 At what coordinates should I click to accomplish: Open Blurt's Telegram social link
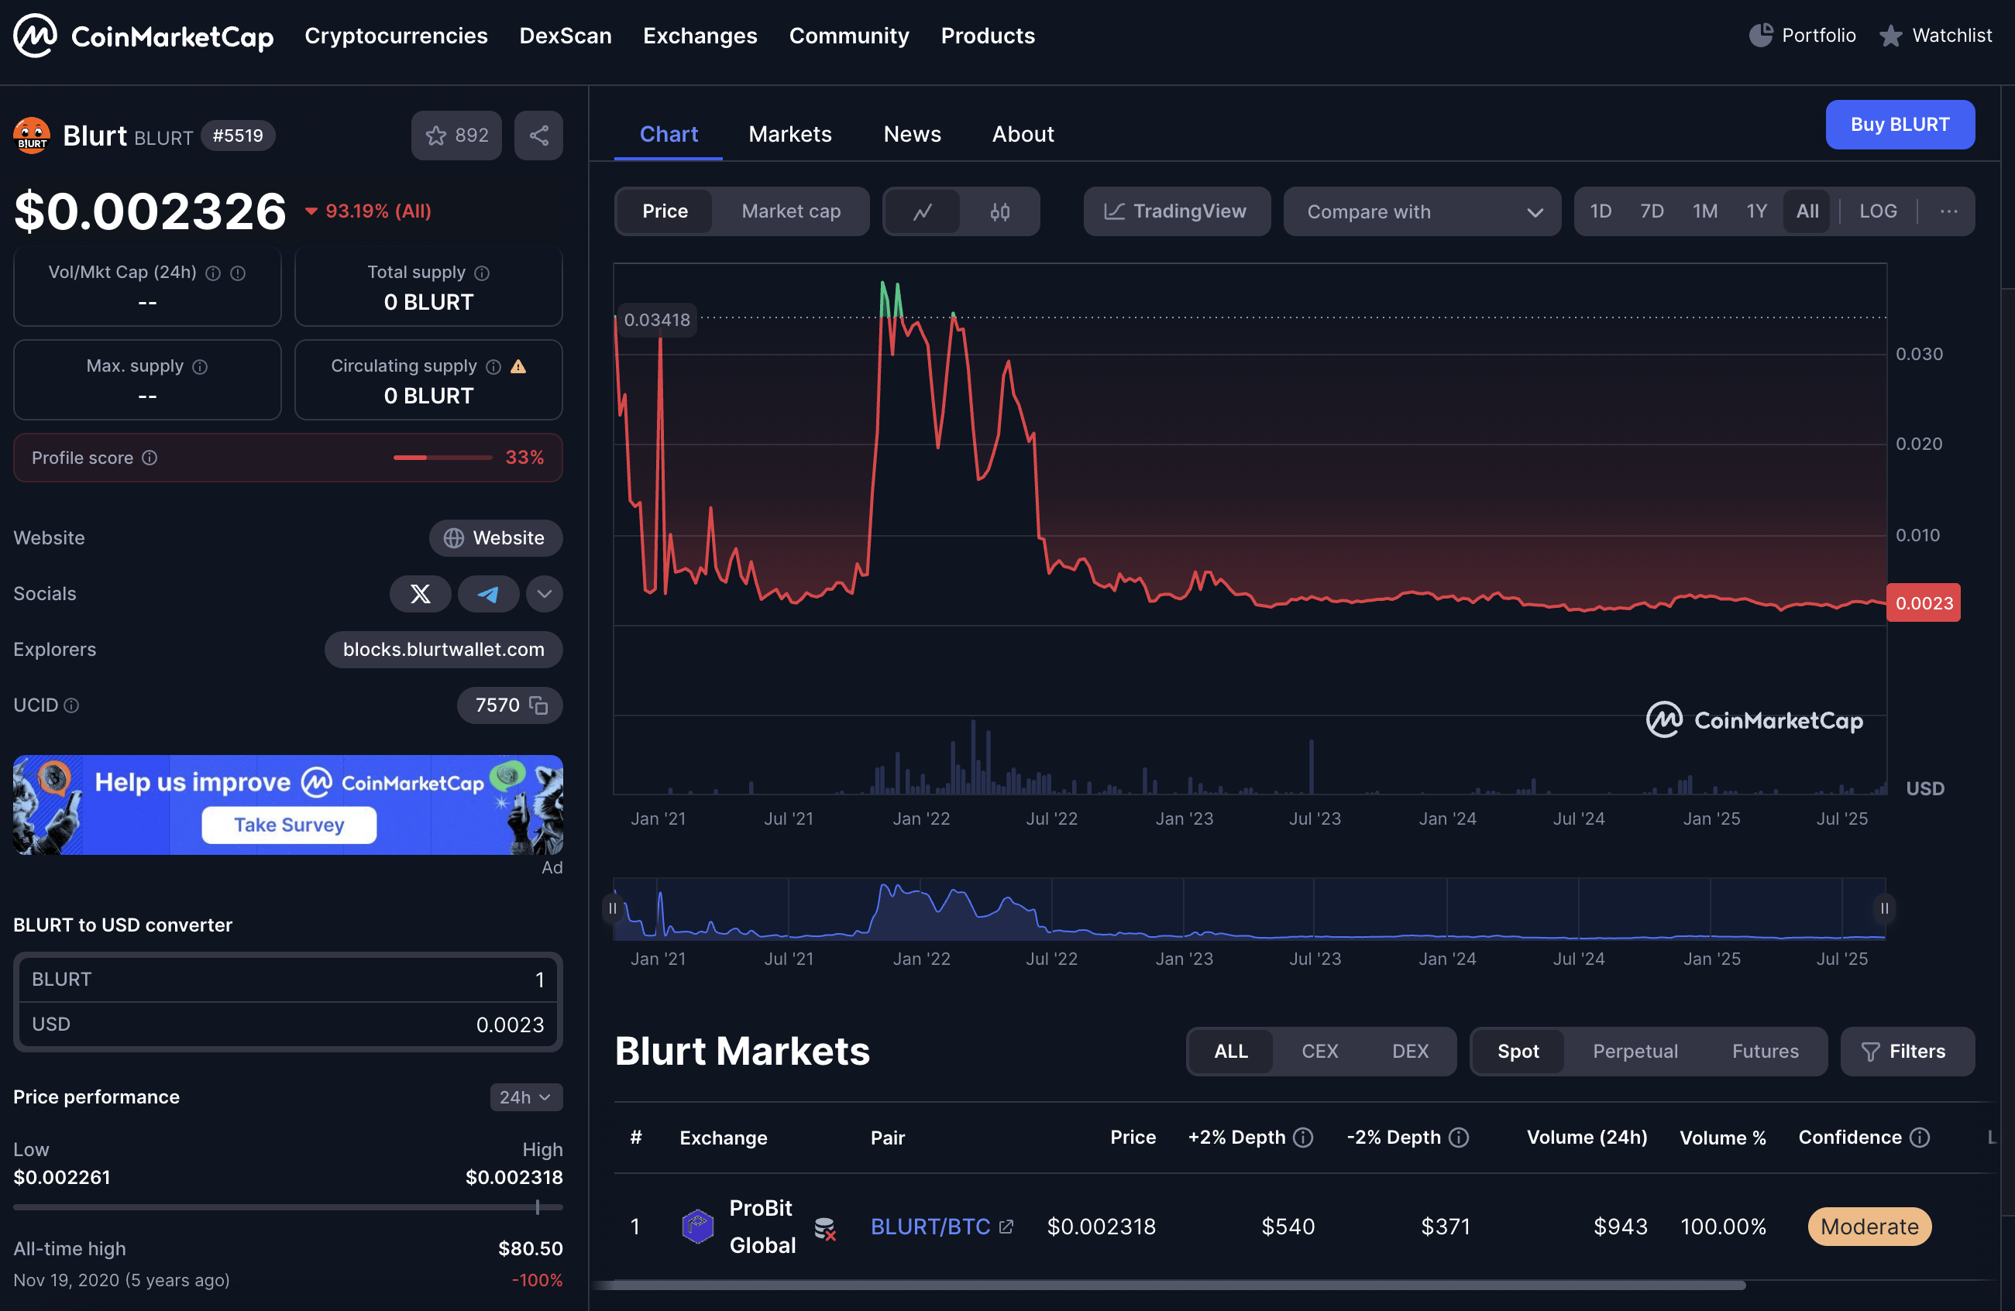pyautogui.click(x=489, y=594)
